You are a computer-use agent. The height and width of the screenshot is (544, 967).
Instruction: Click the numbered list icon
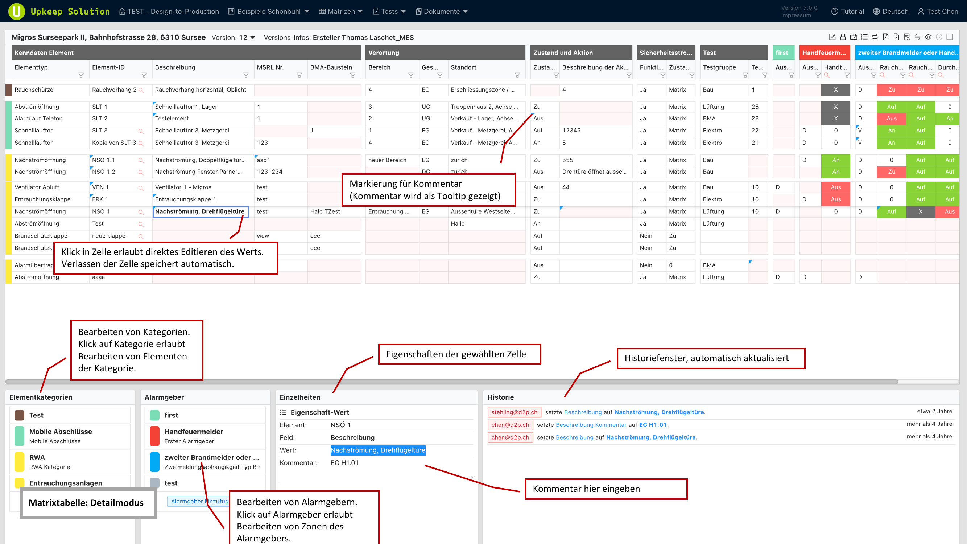tap(864, 37)
